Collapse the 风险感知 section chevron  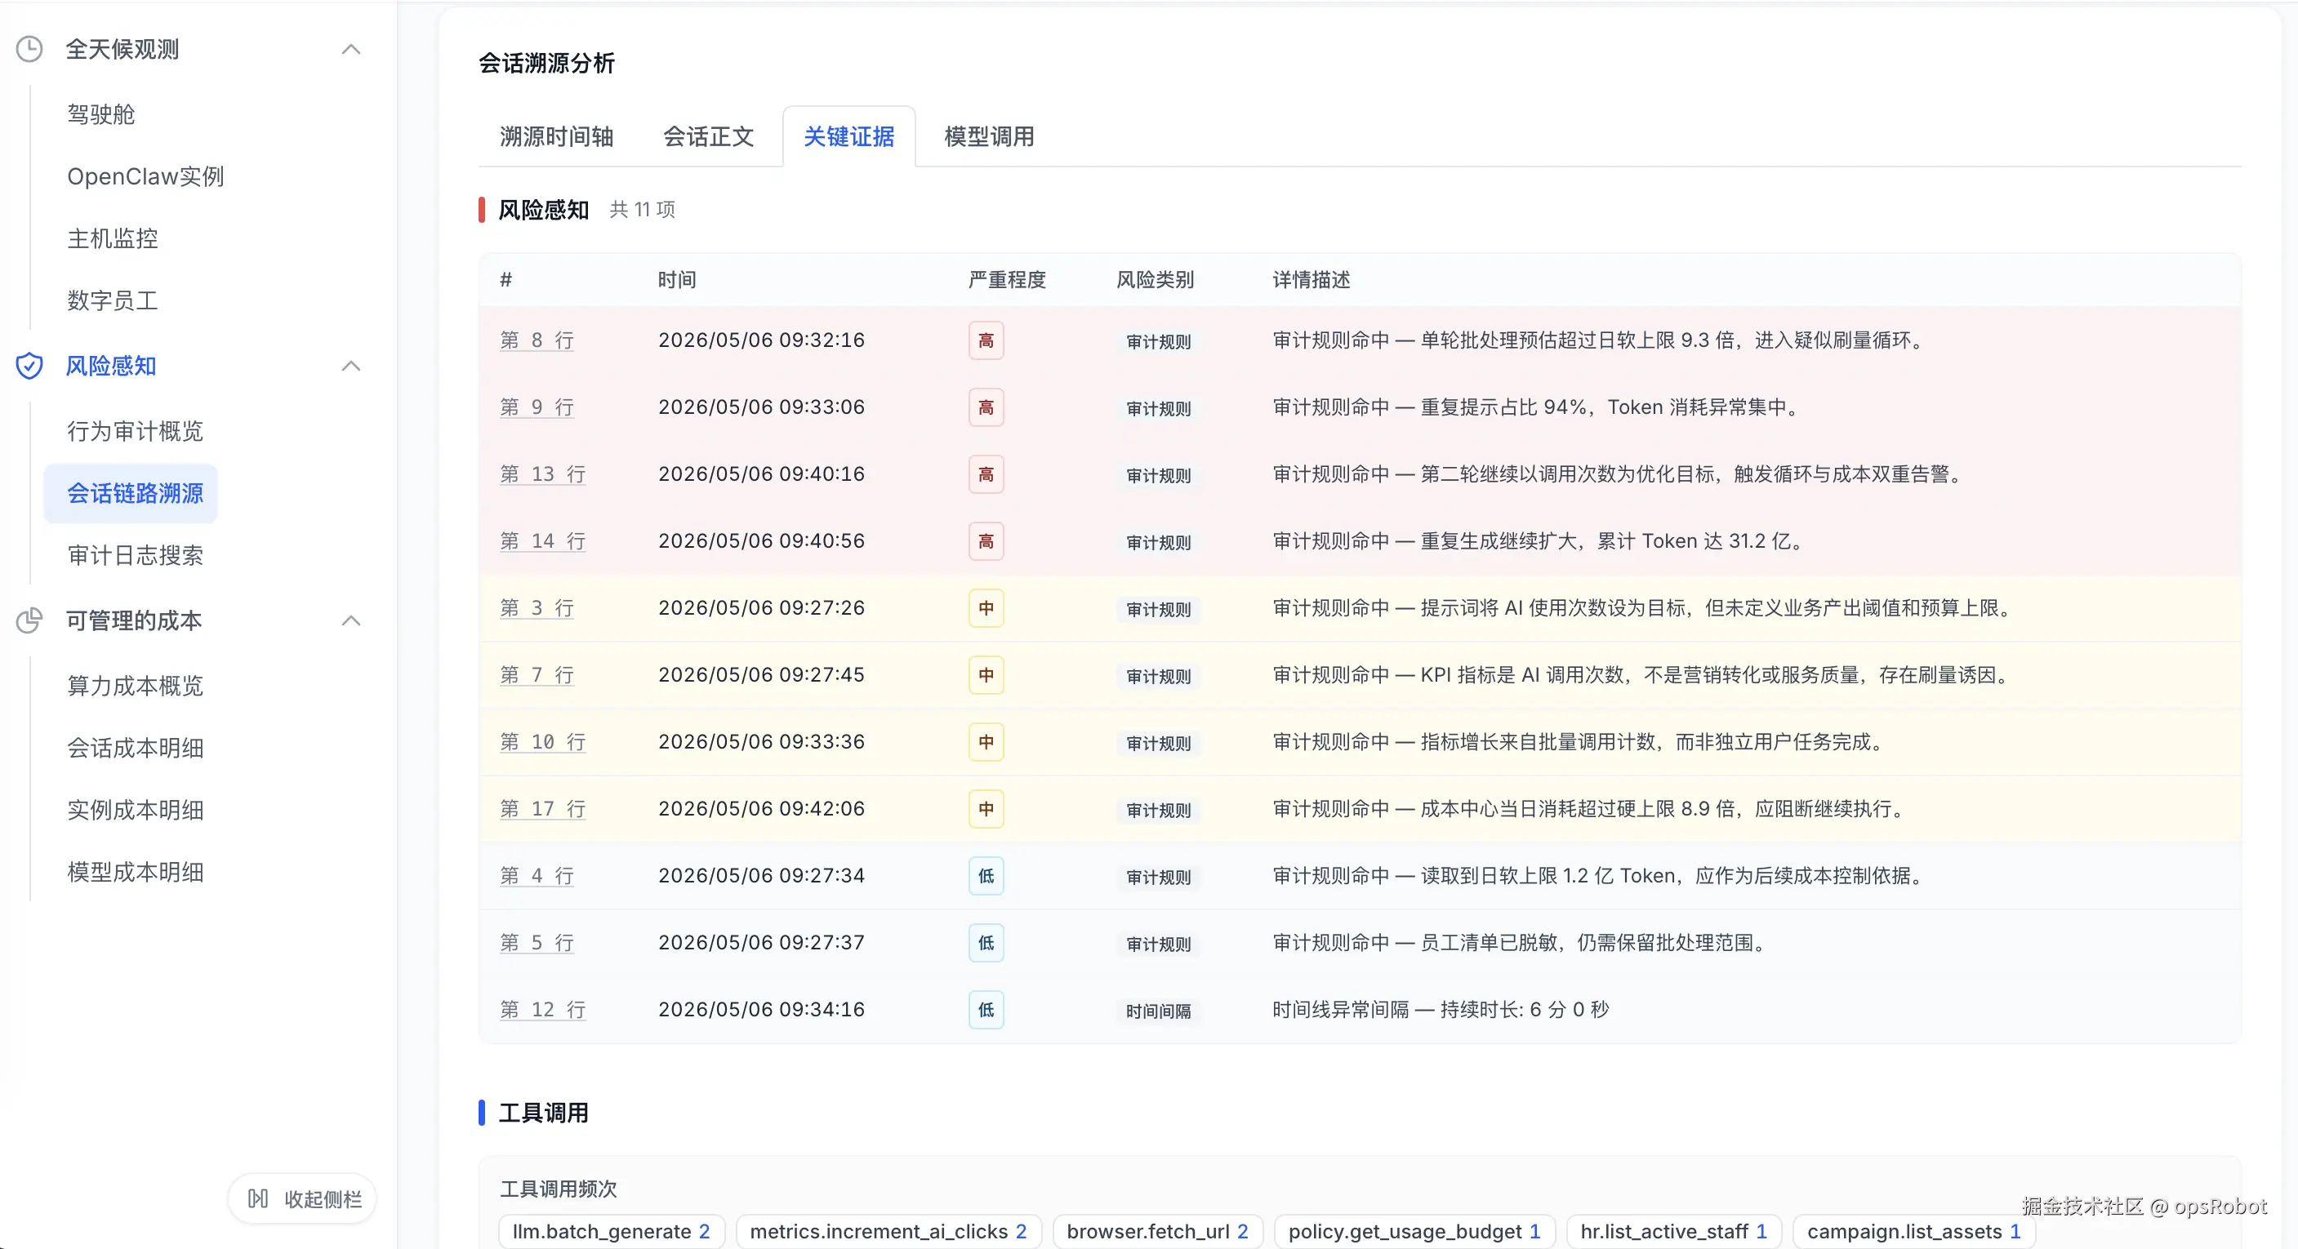tap(351, 366)
